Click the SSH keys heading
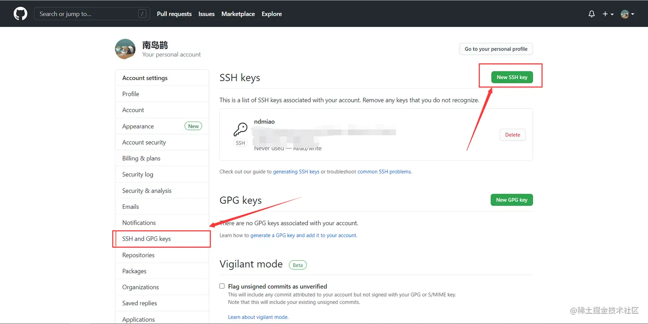 tap(240, 77)
